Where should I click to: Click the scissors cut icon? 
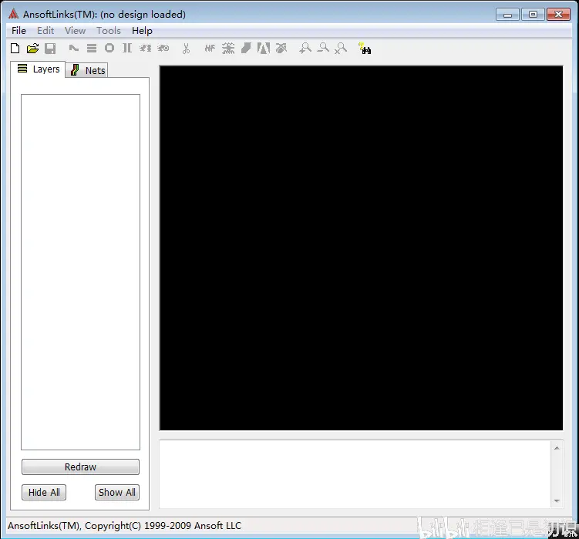[186, 49]
